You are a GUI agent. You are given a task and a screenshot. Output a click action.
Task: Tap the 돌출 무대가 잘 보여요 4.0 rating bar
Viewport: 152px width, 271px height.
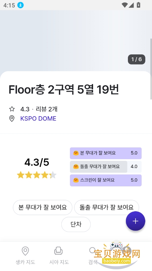[106, 167]
